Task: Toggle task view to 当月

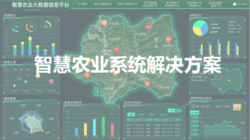Action: (178, 110)
